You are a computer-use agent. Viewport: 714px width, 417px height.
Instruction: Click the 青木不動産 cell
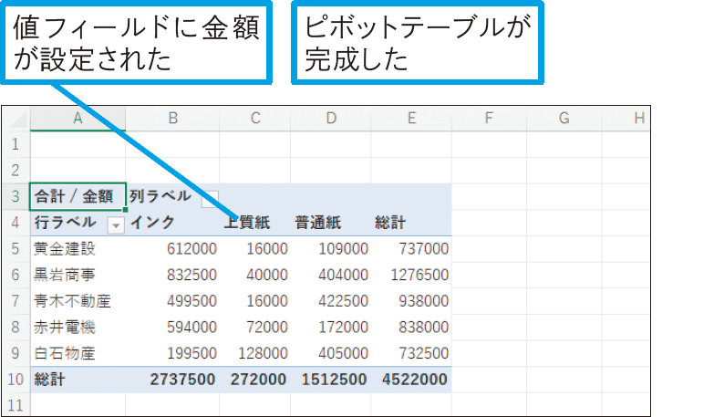point(71,301)
